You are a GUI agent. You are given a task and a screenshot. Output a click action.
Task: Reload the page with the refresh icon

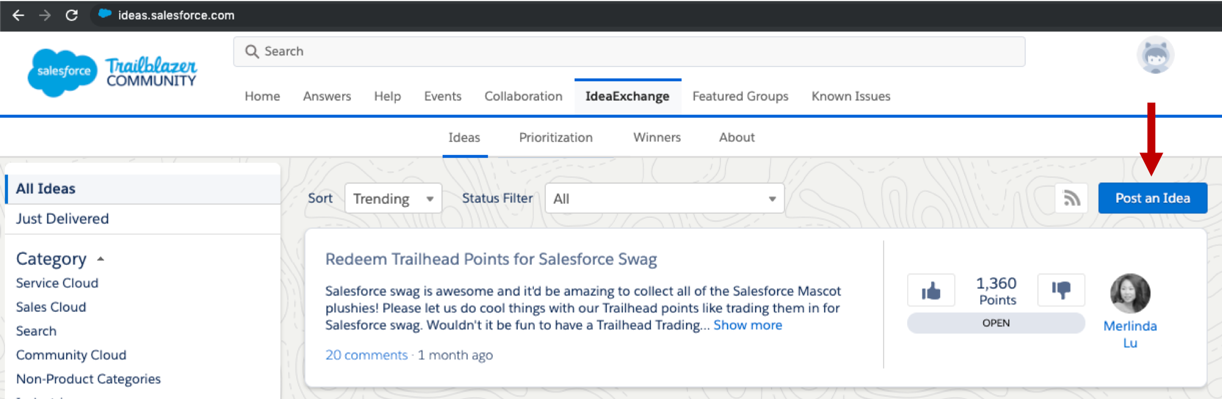coord(72,15)
